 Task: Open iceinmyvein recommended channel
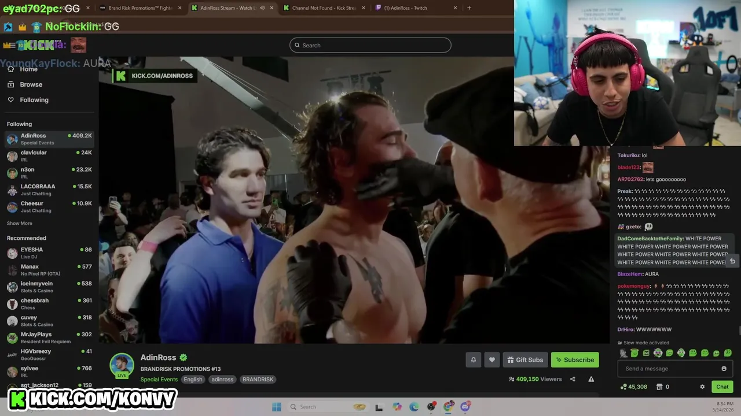tap(49, 287)
